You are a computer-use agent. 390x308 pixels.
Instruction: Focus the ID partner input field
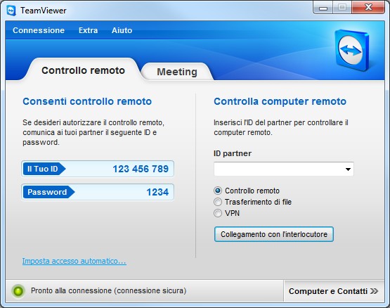pyautogui.click(x=284, y=169)
